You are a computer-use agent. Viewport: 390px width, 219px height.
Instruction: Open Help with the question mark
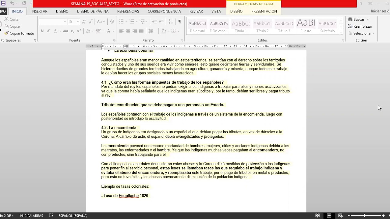click(x=361, y=4)
